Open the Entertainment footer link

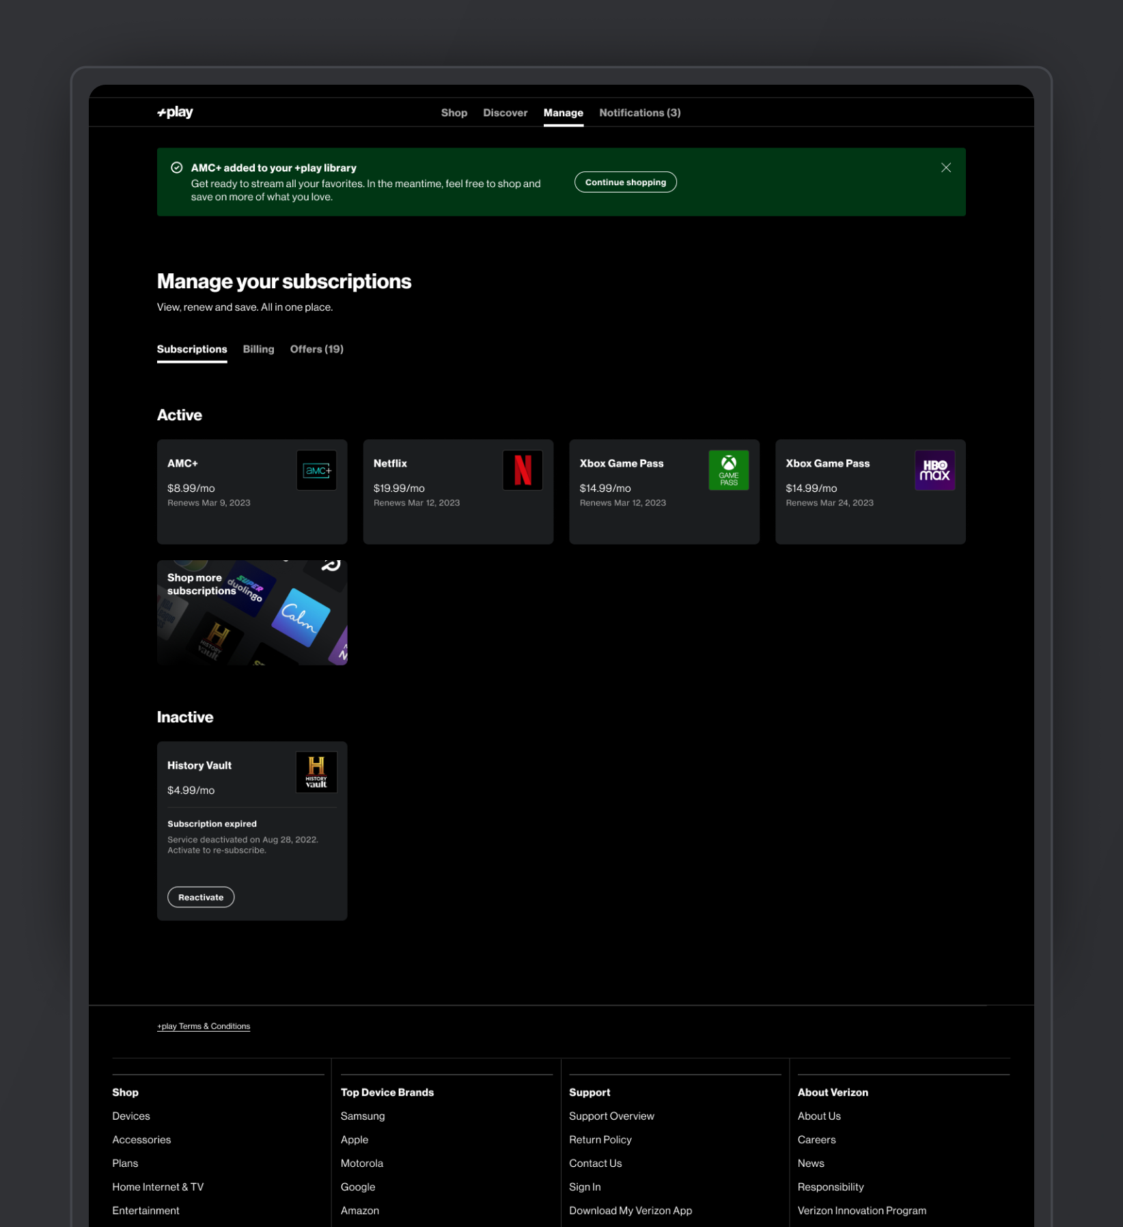(145, 1211)
